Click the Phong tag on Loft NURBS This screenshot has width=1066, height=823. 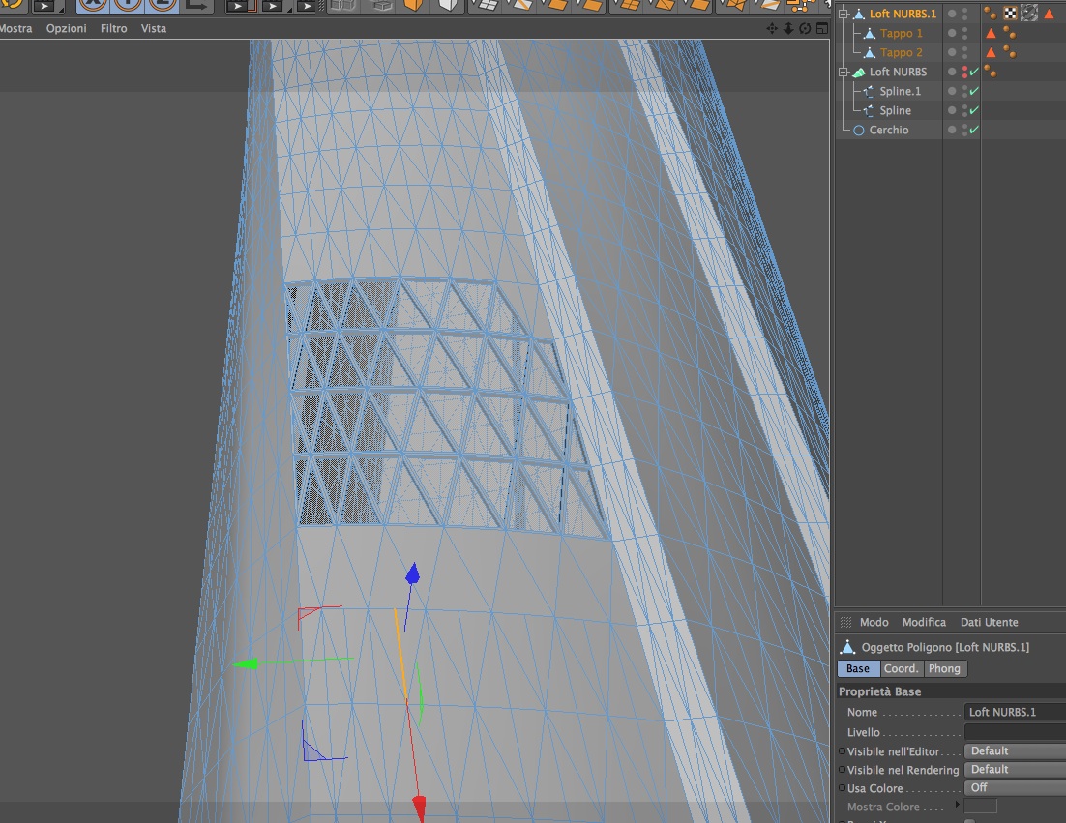[x=991, y=72]
